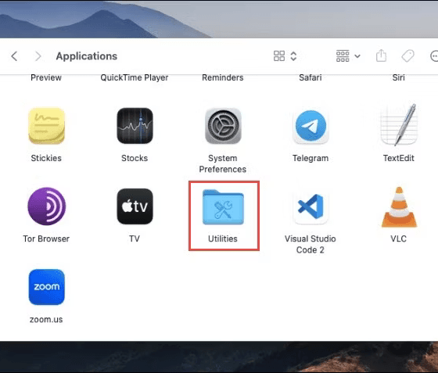The image size is (438, 373).
Task: Open the Apple TV app icon
Action: (x=135, y=206)
